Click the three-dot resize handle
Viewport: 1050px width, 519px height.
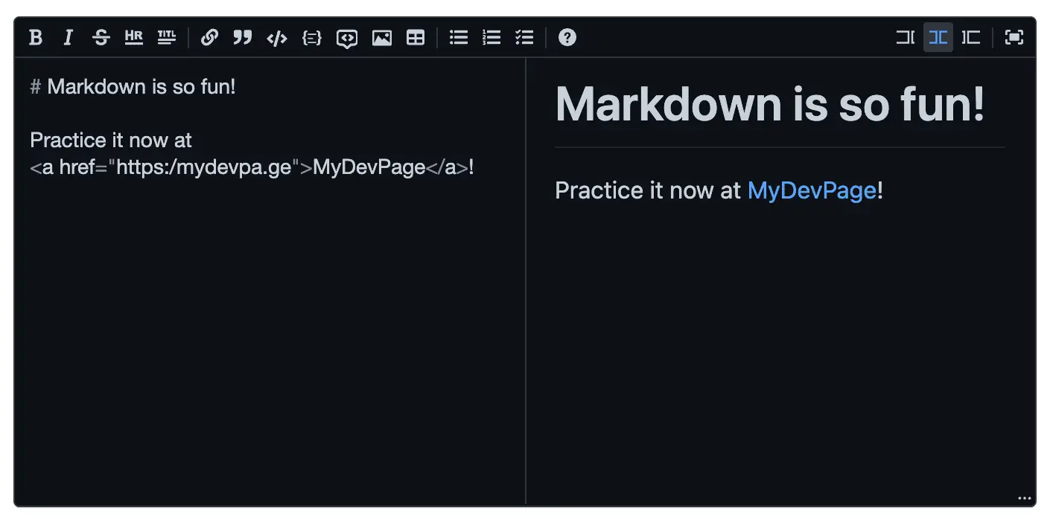tap(1025, 498)
